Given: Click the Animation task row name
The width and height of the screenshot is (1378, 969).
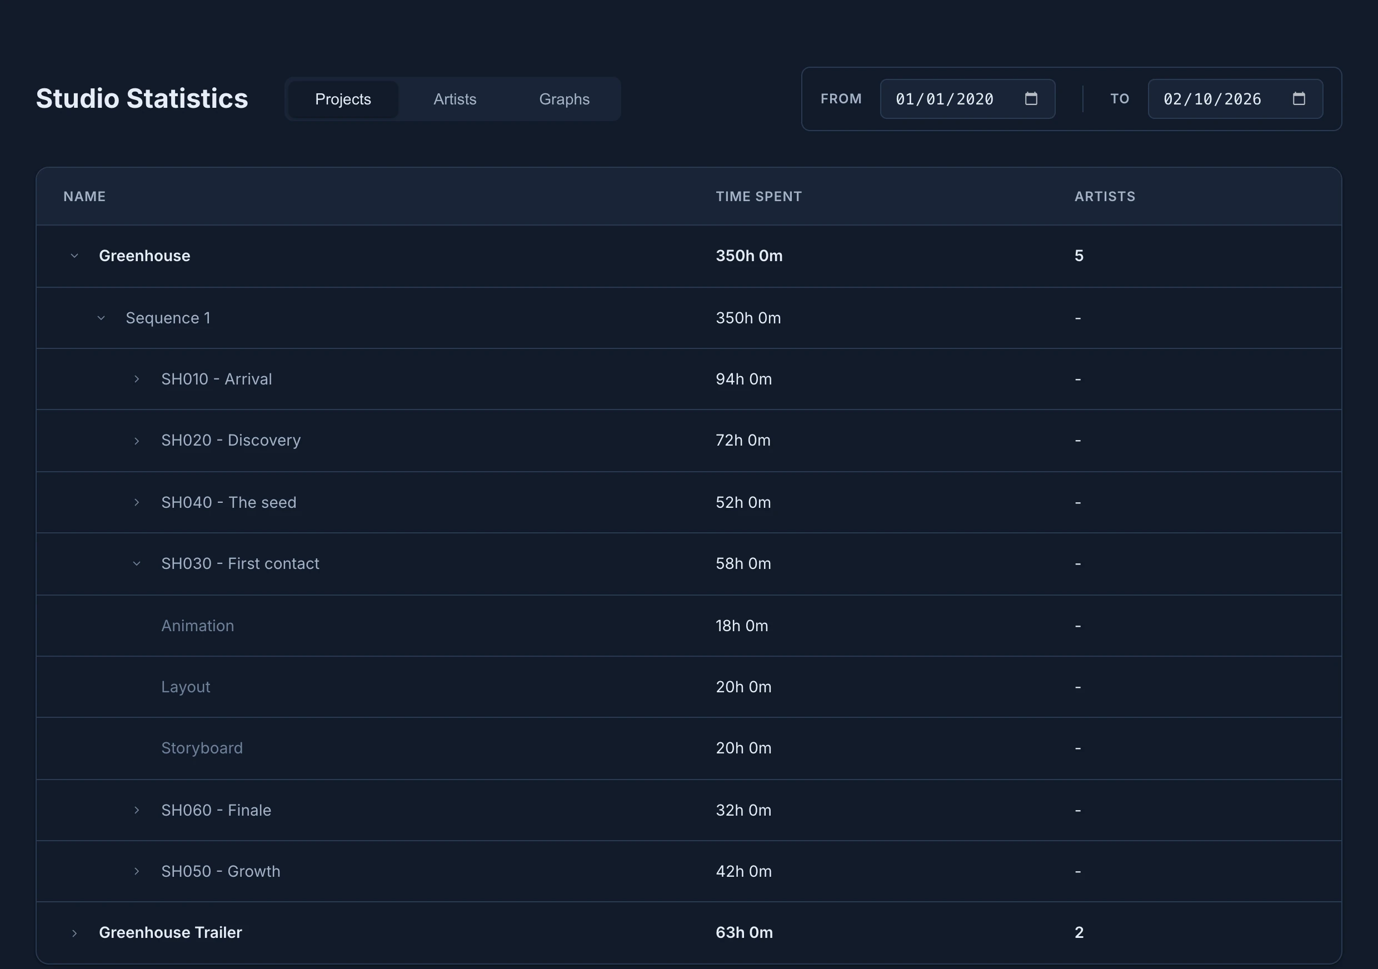Looking at the screenshot, I should click(x=197, y=626).
